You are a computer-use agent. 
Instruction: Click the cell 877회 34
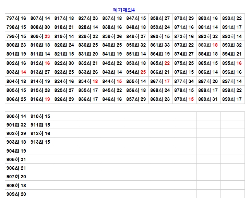point(184,81)
